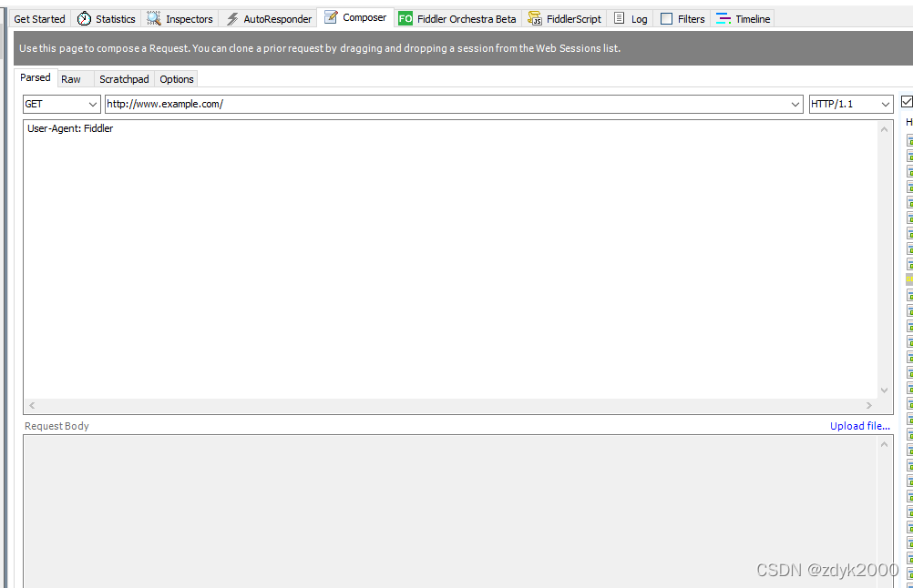Expand the URL history dropdown arrow
Screen dimensions: 913x588
coord(795,104)
